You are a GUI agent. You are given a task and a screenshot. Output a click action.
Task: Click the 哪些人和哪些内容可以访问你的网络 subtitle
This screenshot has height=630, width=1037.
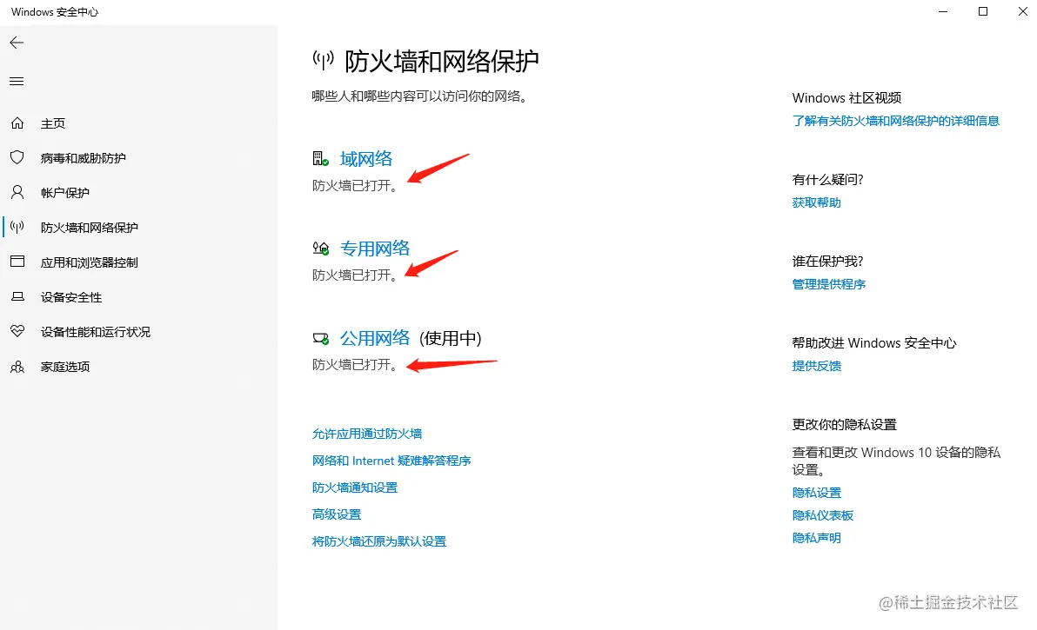coord(419,96)
